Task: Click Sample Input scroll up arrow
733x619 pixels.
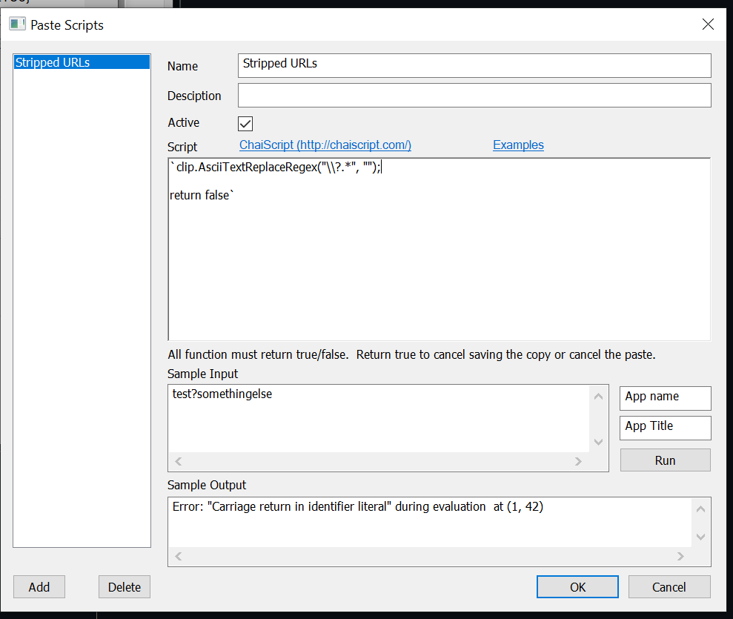Action: tap(598, 397)
